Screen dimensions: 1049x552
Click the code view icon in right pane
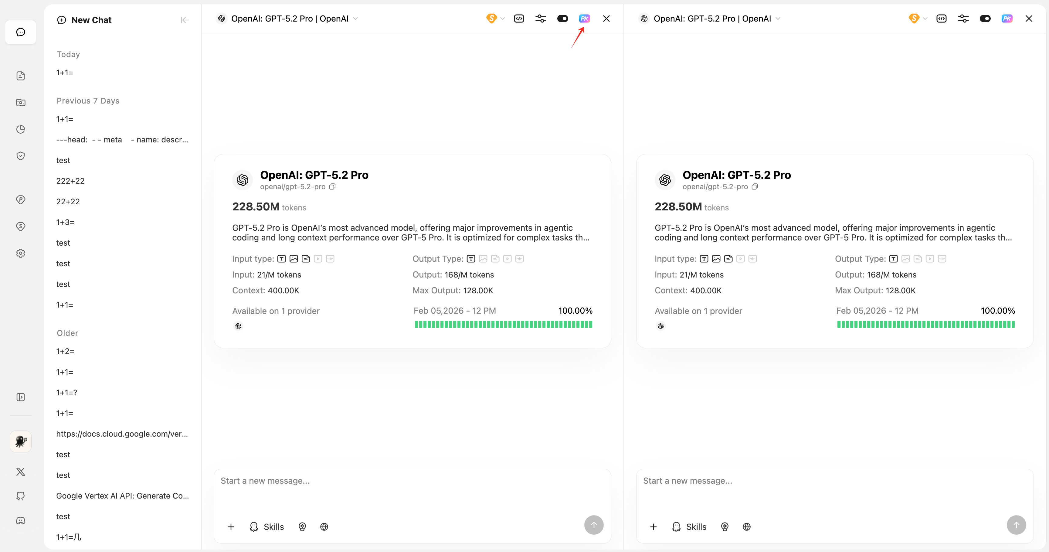click(941, 19)
